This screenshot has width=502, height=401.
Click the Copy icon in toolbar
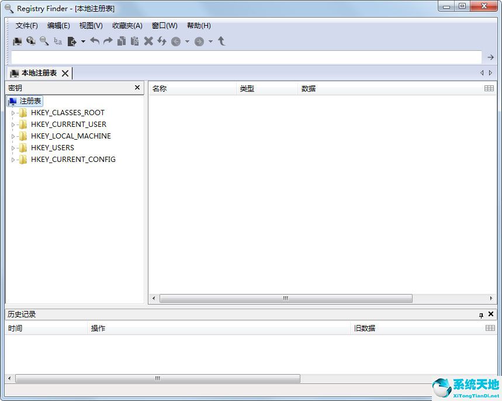pos(122,41)
